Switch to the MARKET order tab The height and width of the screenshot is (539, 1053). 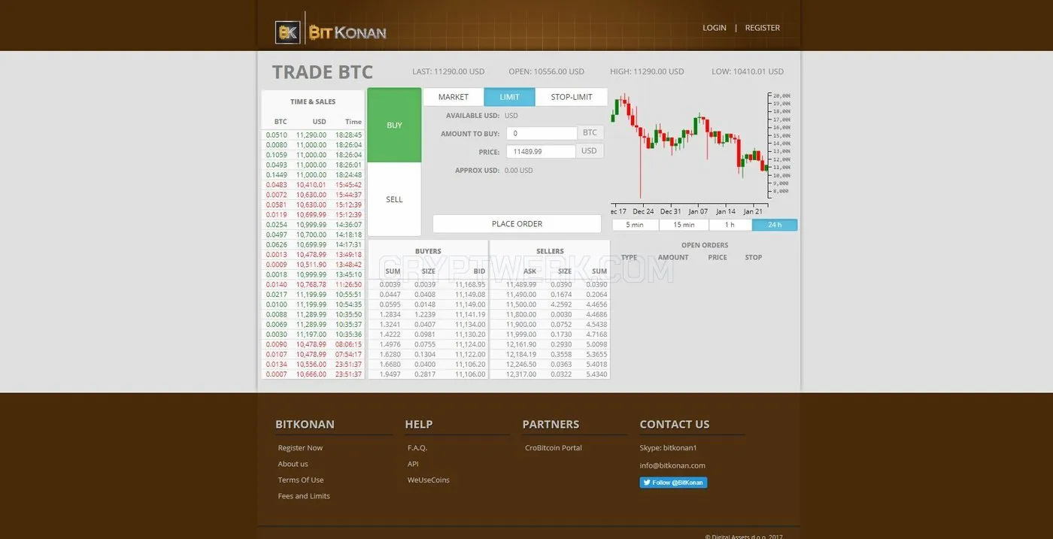[454, 97]
